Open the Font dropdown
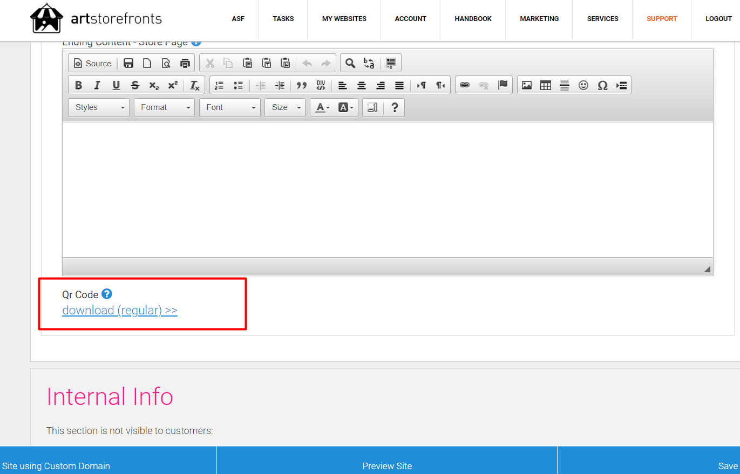This screenshot has width=740, height=474. click(x=230, y=107)
